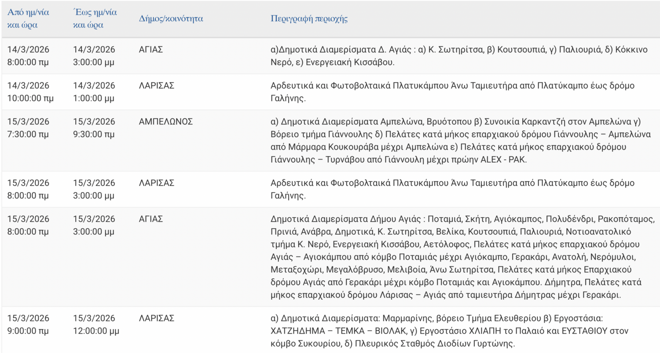Click the "Περιγραφή περιοχής" column header

tap(309, 19)
